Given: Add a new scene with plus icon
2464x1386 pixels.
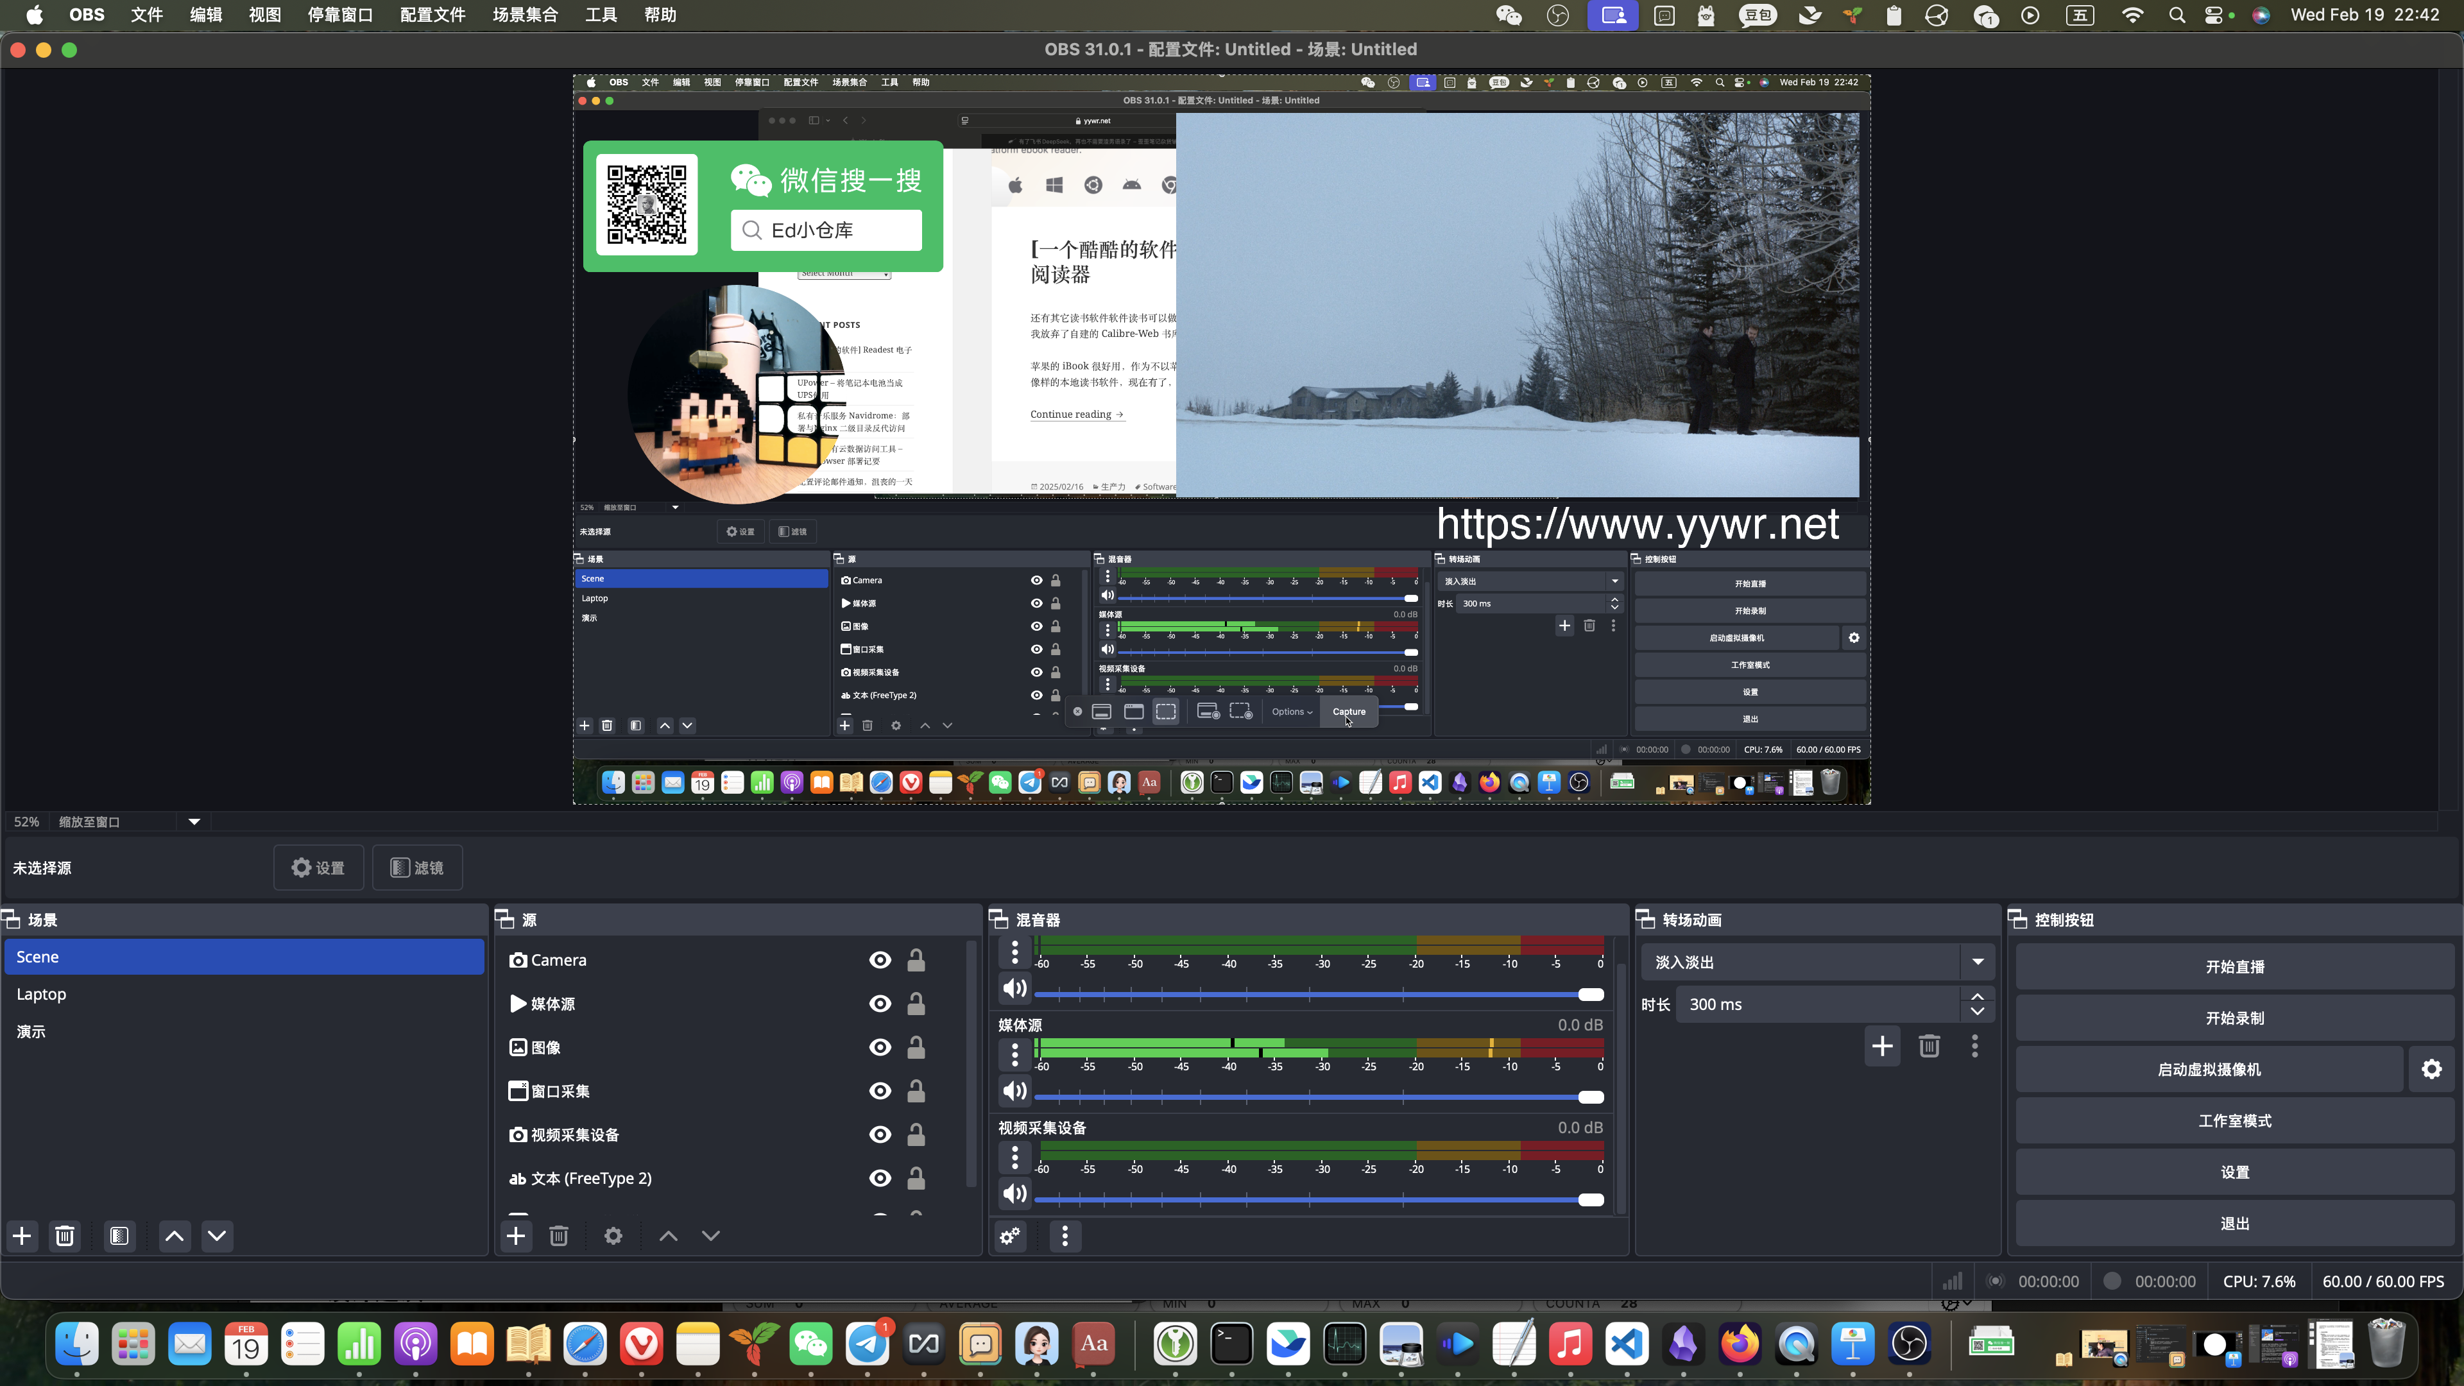Looking at the screenshot, I should (22, 1236).
